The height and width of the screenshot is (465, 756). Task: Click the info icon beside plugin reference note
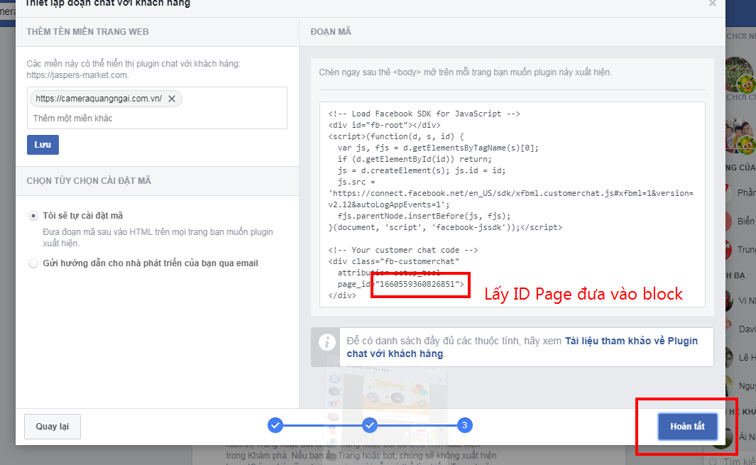tap(327, 343)
